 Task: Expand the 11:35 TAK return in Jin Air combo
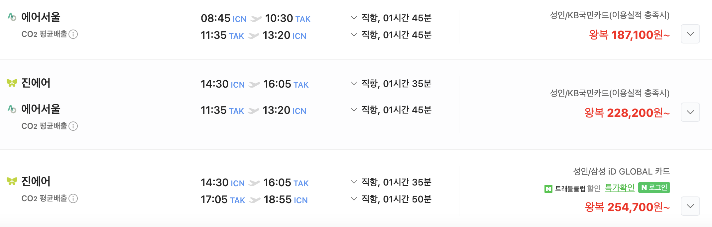coord(354,110)
